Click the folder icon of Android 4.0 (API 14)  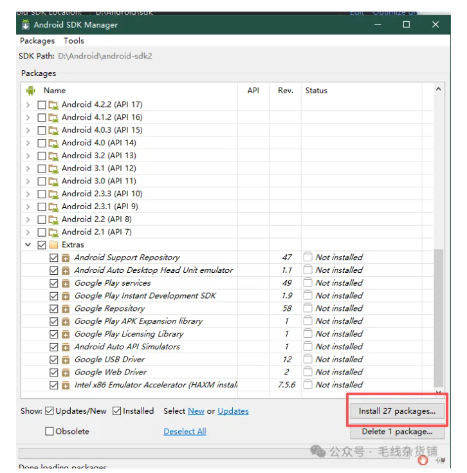pos(53,143)
